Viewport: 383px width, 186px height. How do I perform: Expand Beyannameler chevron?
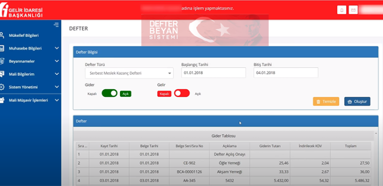[x=57, y=61]
